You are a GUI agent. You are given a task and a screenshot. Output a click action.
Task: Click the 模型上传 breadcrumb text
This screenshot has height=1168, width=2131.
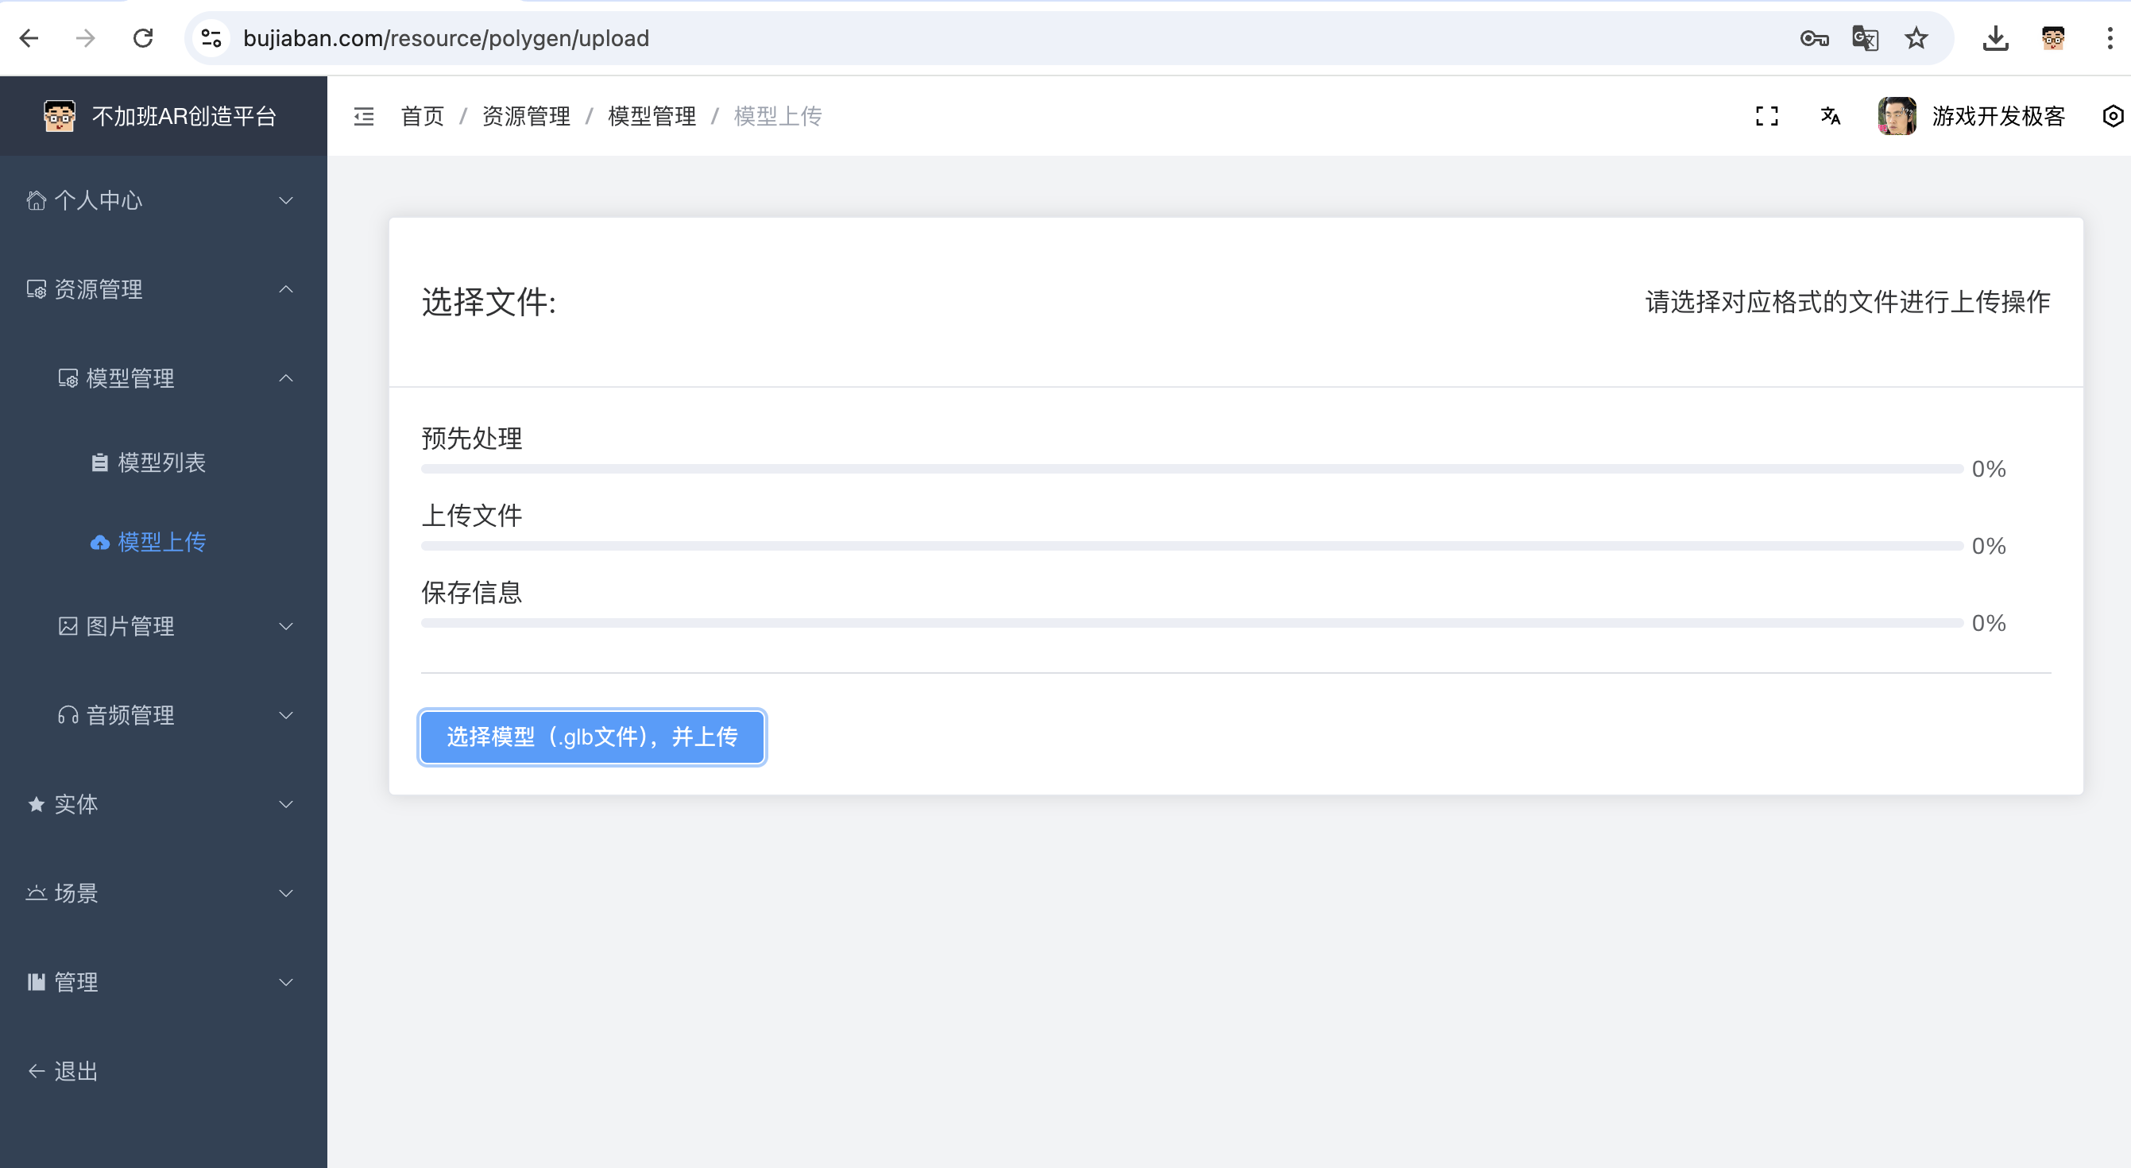pyautogui.click(x=778, y=116)
